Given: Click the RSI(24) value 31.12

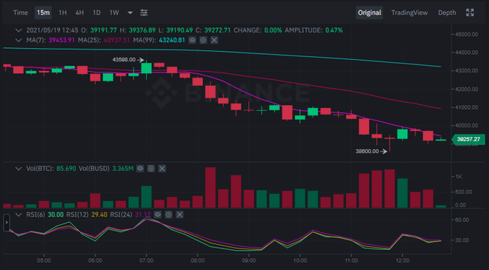Looking at the screenshot, I should (x=143, y=215).
